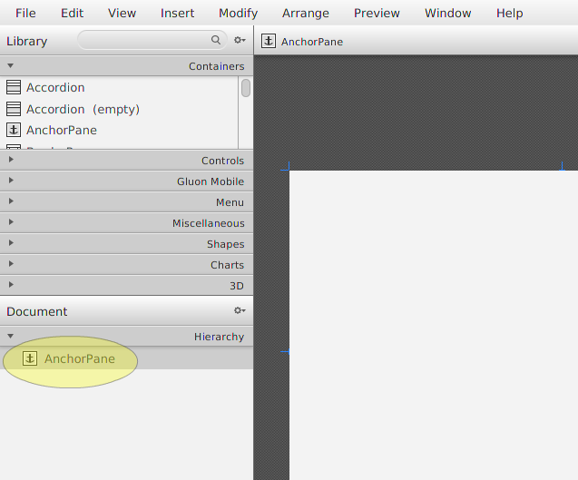Expand the Shapes section
The width and height of the screenshot is (578, 480).
[x=11, y=244]
